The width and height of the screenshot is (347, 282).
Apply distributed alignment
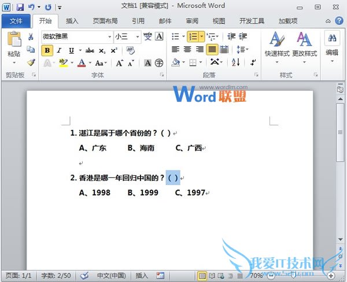224,49
